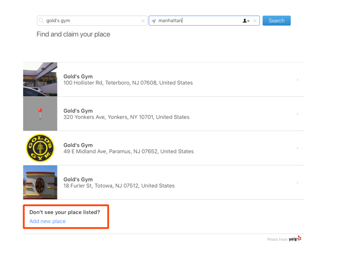Focus the manhattan location input field
Image resolution: width=337 pixels, height=253 pixels.
click(204, 21)
